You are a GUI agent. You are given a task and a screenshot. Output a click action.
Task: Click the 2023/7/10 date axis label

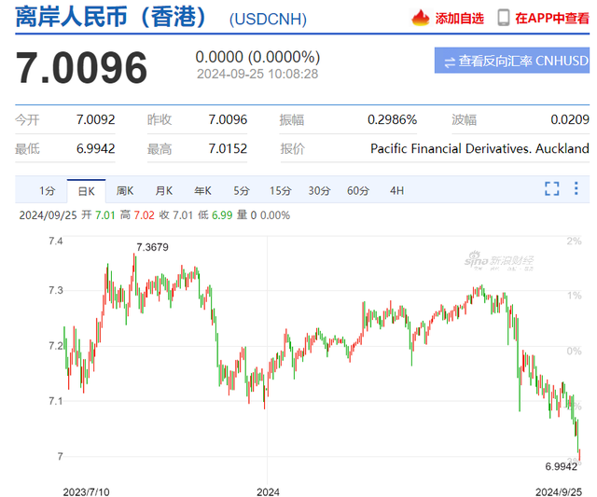pyautogui.click(x=86, y=491)
